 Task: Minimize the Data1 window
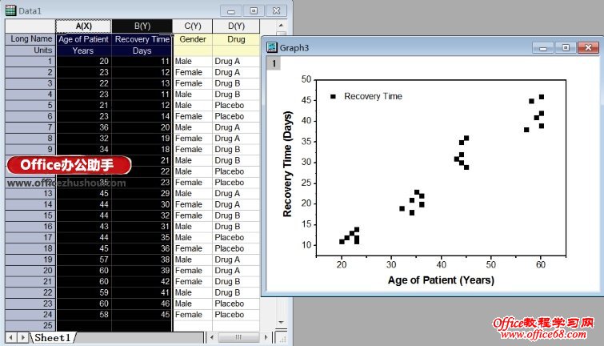[x=231, y=10]
